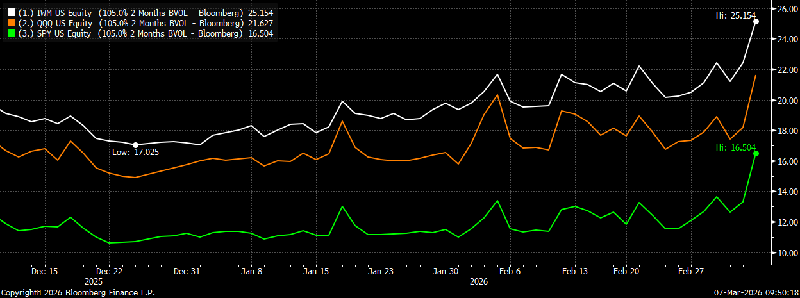Click the Jan 23 date label

tap(381, 271)
